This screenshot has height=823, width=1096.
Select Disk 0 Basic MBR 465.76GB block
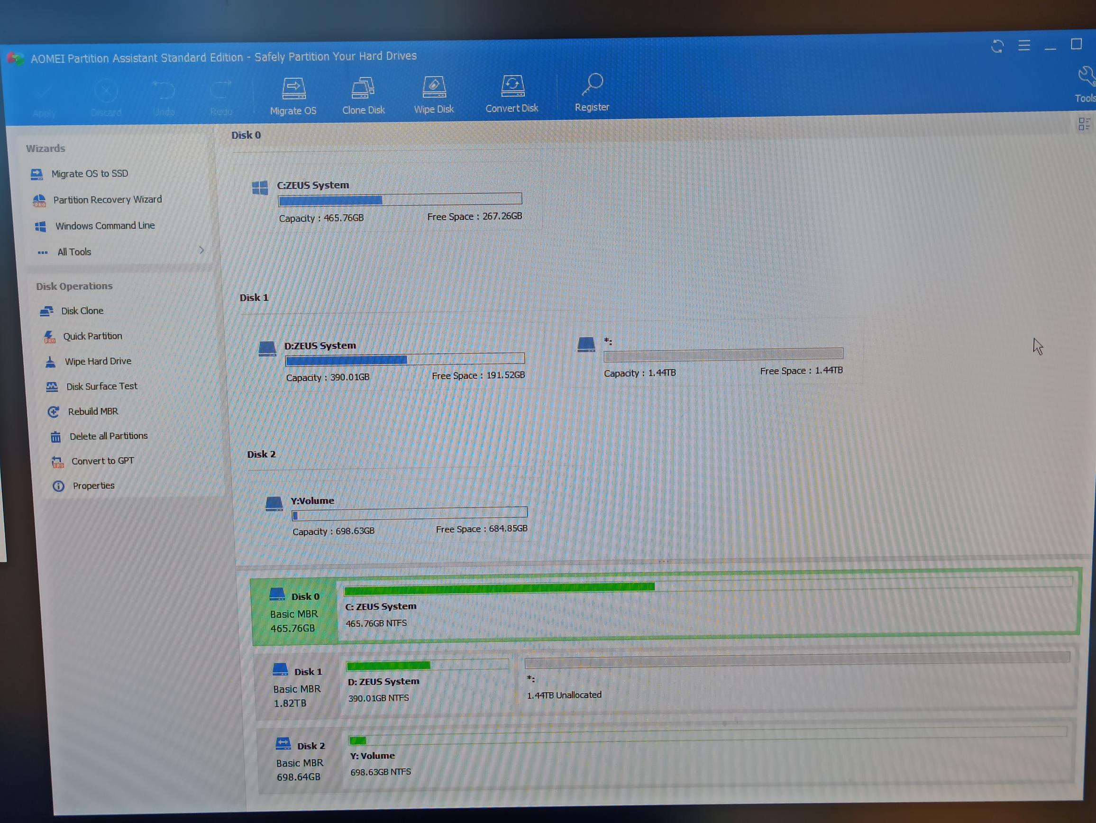point(295,612)
